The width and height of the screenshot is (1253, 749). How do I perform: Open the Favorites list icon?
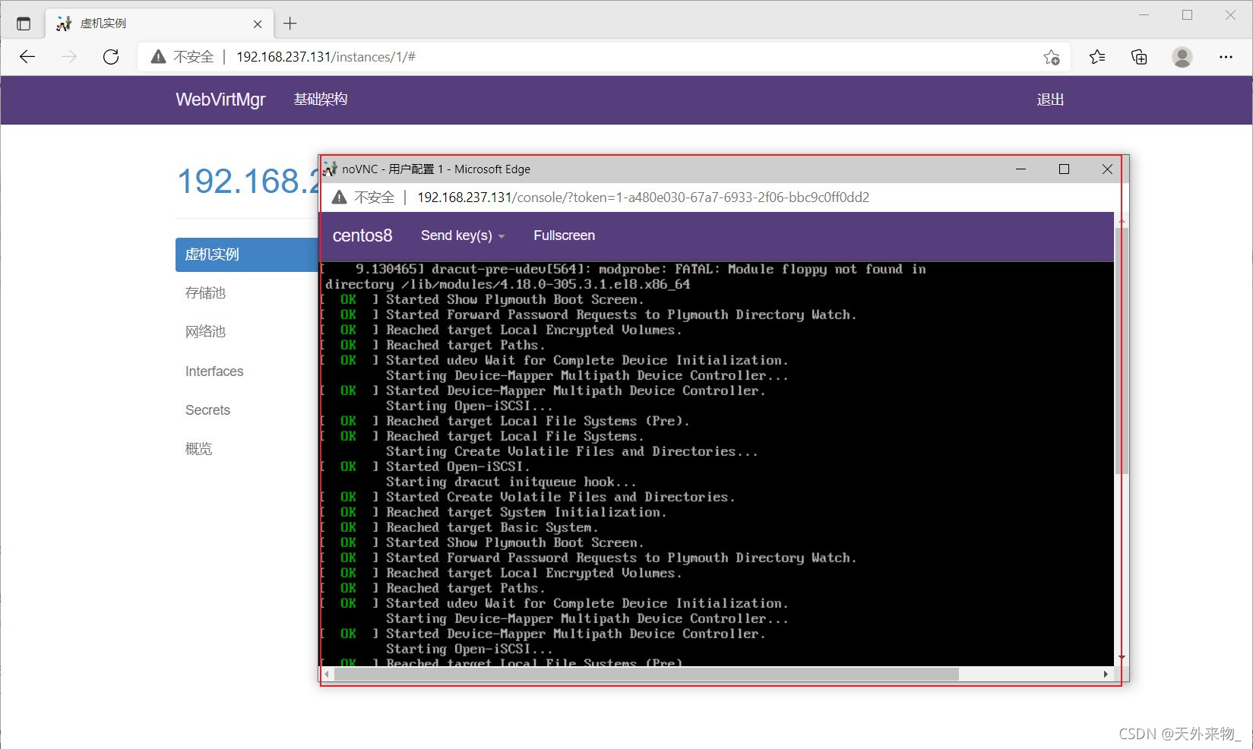pos(1096,57)
